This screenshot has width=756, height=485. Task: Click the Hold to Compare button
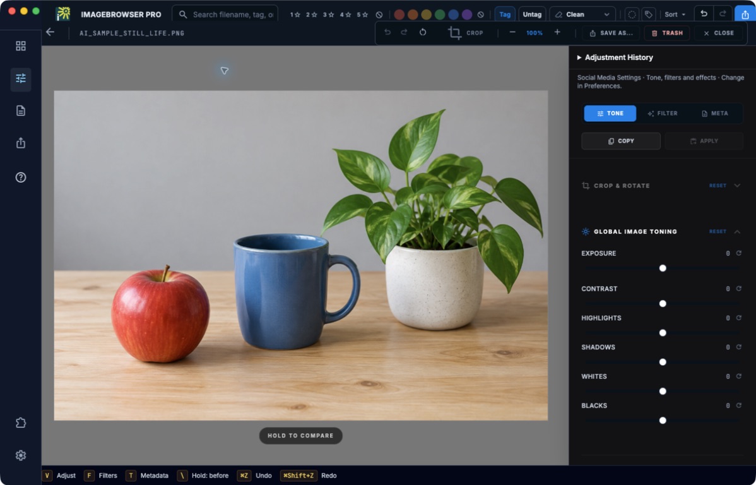tap(300, 435)
